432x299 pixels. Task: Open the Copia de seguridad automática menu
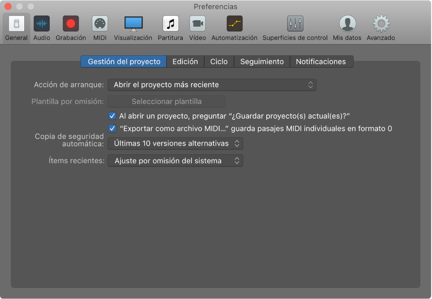point(175,143)
